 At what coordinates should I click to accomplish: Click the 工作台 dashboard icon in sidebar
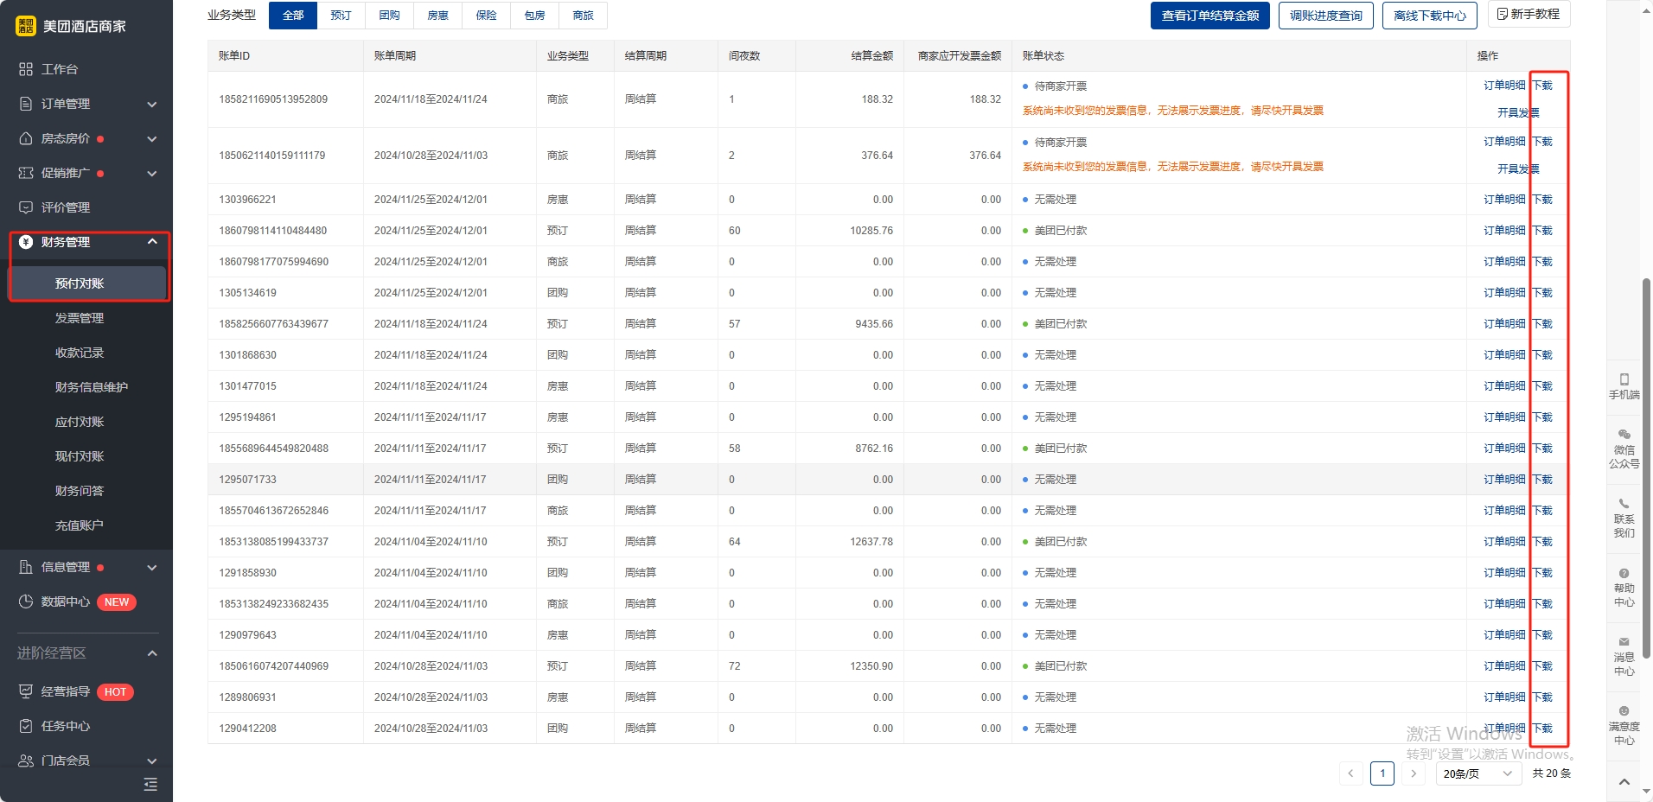[x=26, y=69]
